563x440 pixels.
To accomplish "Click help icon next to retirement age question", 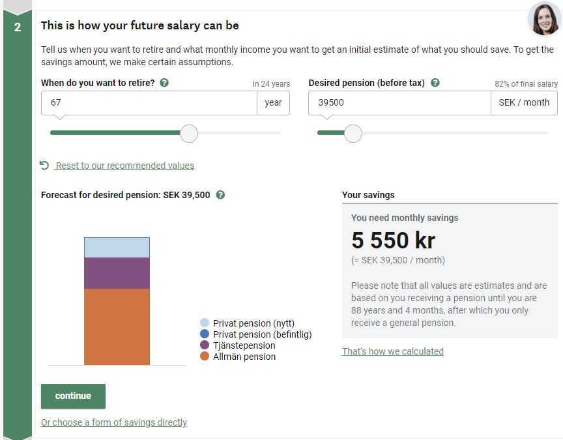I will click(164, 83).
